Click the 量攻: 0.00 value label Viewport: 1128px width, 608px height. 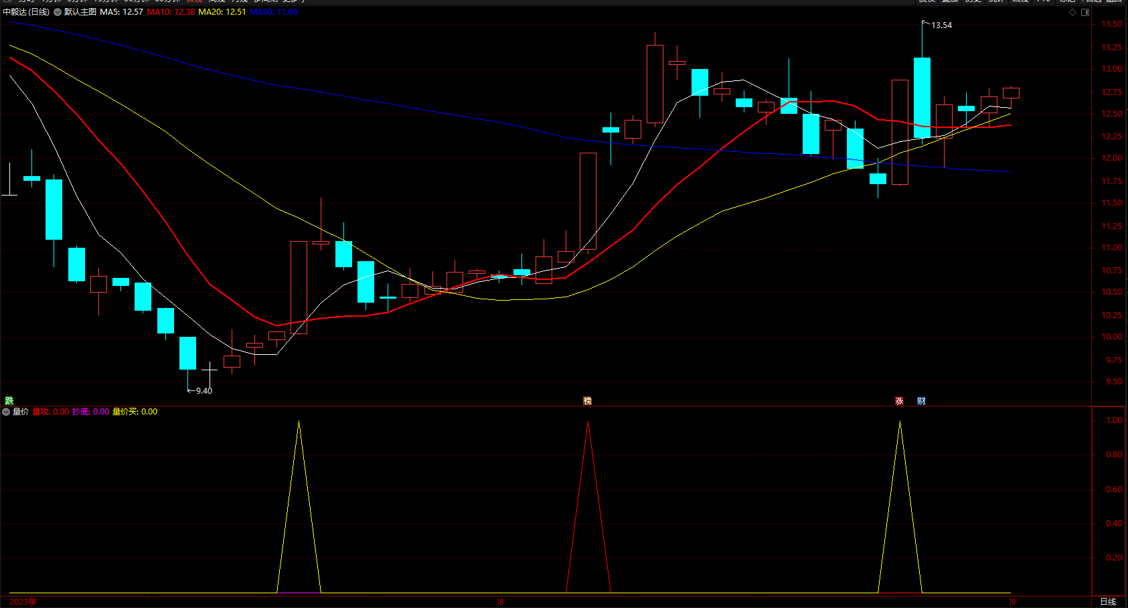[x=51, y=412]
